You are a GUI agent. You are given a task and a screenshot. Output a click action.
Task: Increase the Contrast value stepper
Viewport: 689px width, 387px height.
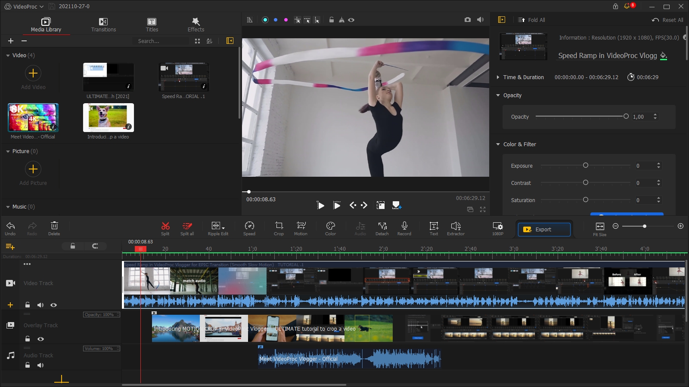(x=658, y=181)
